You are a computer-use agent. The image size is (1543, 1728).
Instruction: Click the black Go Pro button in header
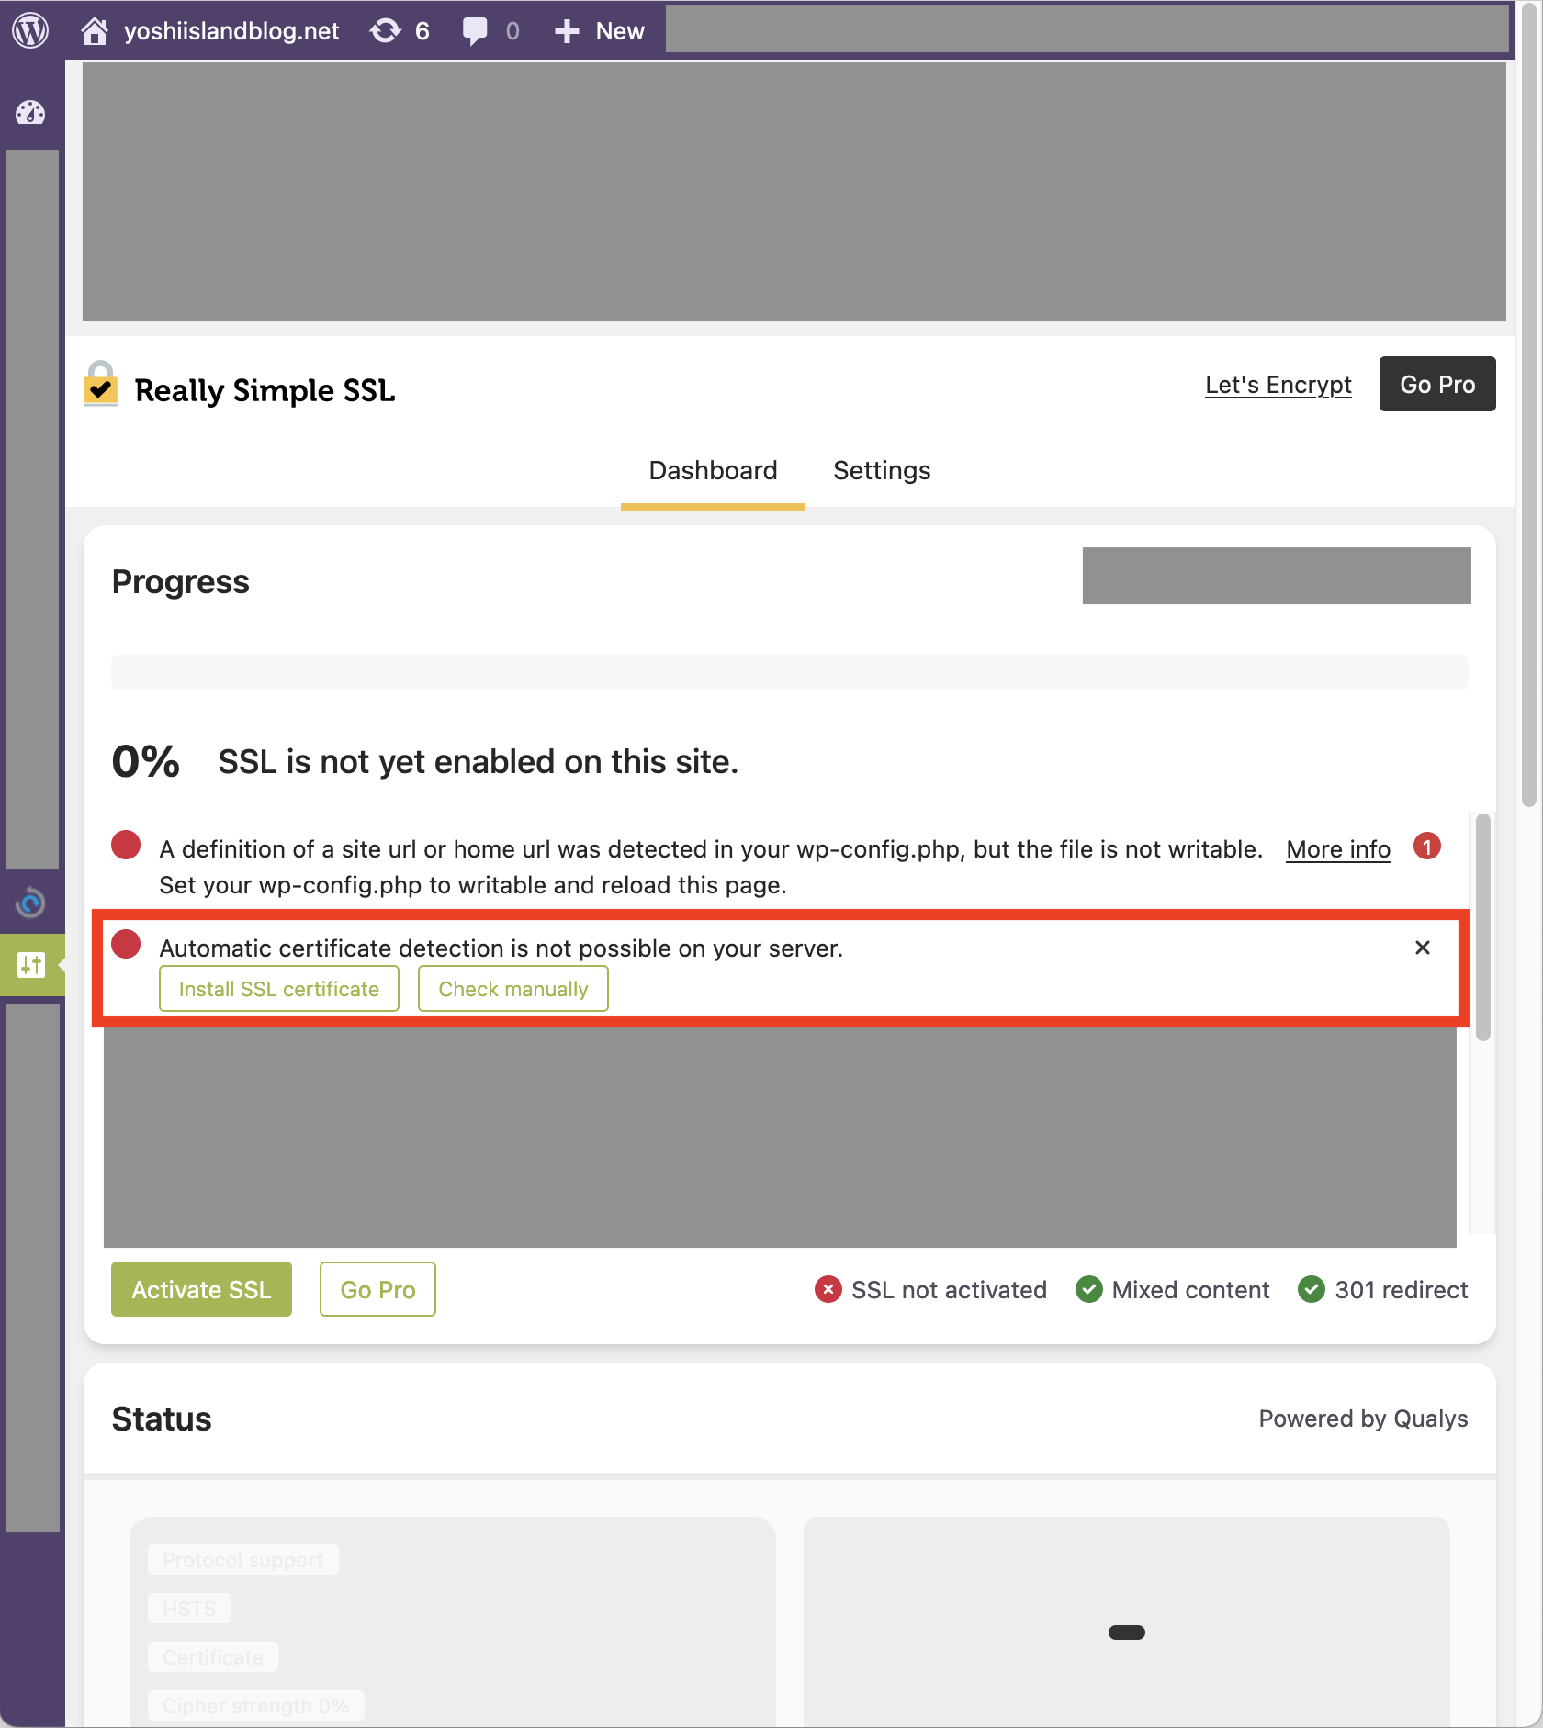click(1436, 384)
